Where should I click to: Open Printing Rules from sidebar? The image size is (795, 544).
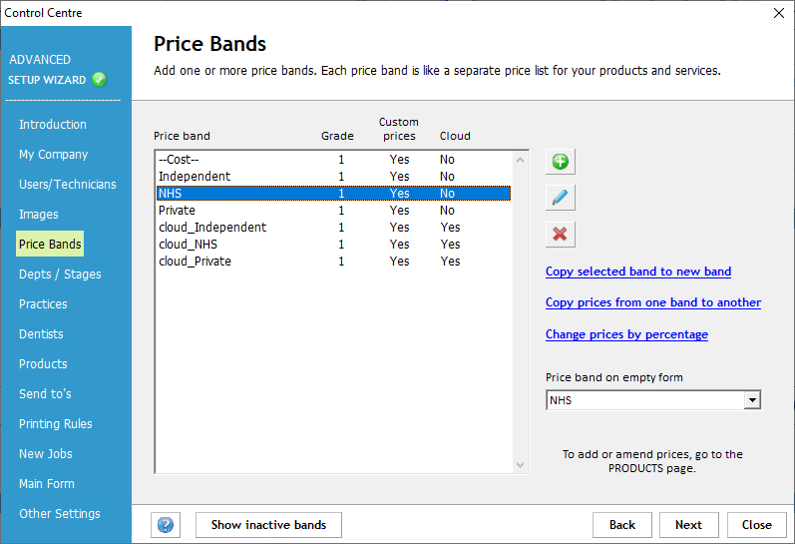(56, 424)
